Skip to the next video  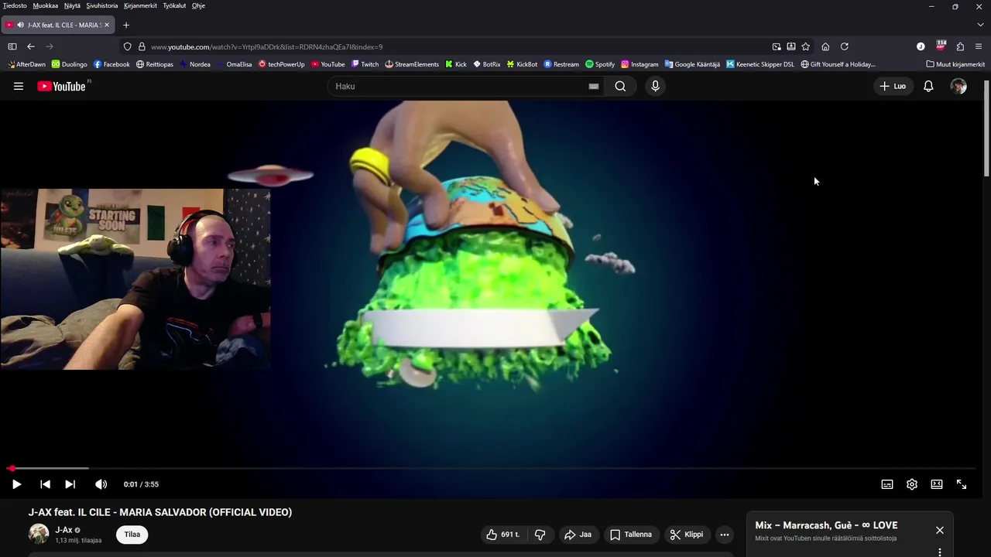(70, 484)
